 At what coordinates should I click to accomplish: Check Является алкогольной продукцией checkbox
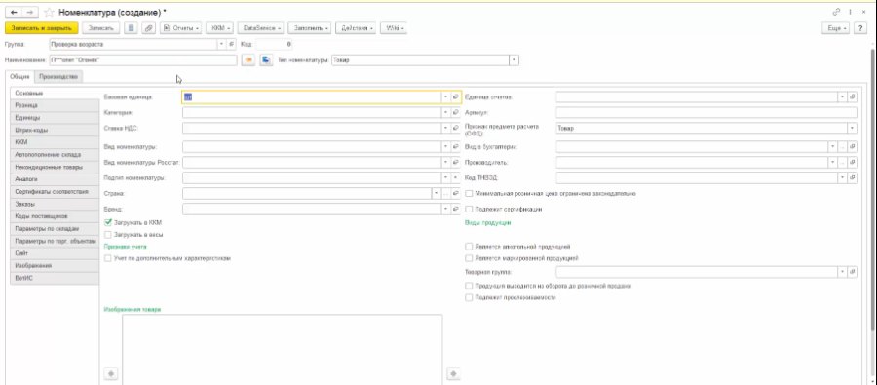click(469, 247)
